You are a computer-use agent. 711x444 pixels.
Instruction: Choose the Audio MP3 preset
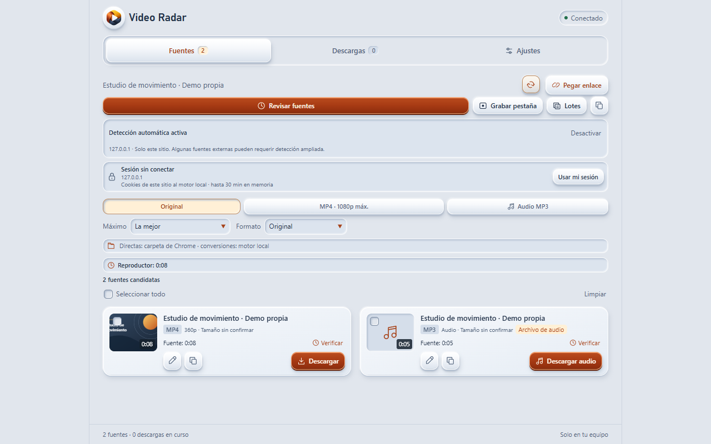point(528,206)
